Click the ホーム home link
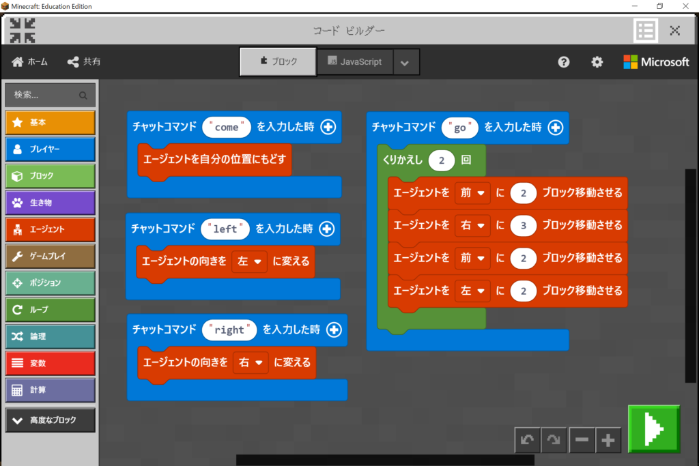Viewport: 699px width, 466px height. pos(30,62)
